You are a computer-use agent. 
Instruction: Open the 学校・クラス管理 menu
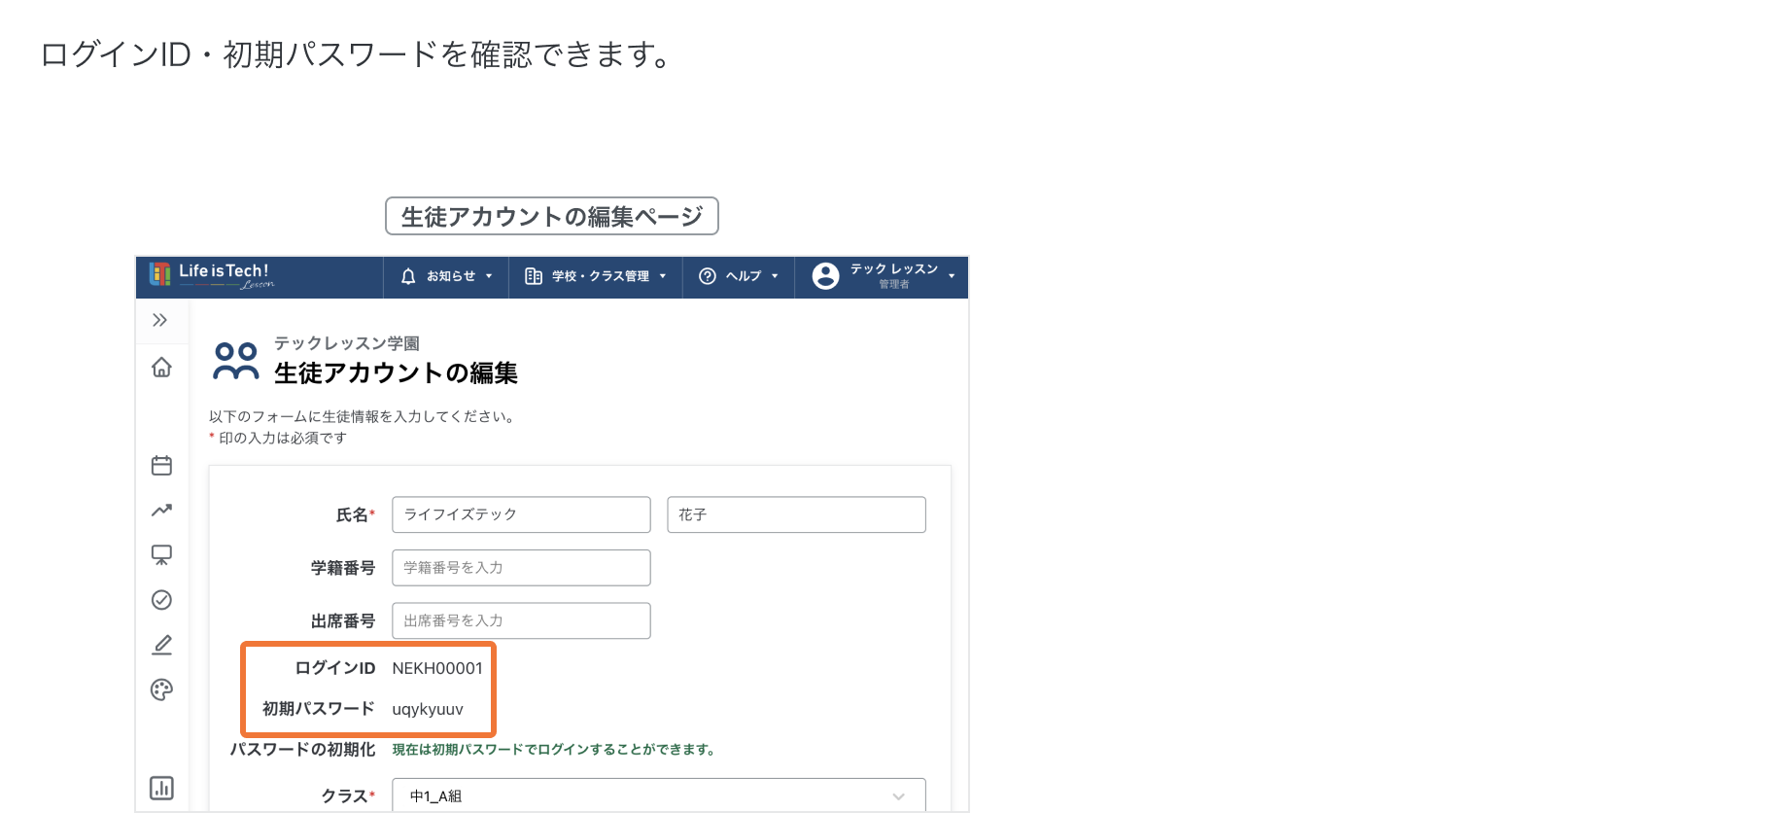596,276
